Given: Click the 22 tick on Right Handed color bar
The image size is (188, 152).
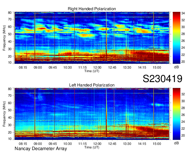Looking at the screenshot, I should [x=183, y=55].
